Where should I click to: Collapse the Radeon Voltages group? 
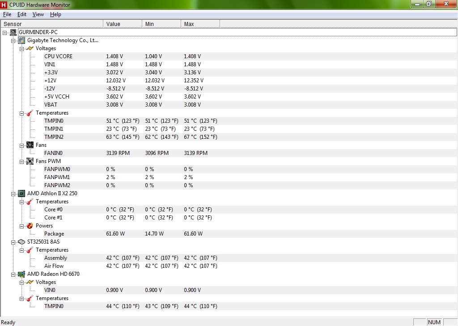[21, 283]
